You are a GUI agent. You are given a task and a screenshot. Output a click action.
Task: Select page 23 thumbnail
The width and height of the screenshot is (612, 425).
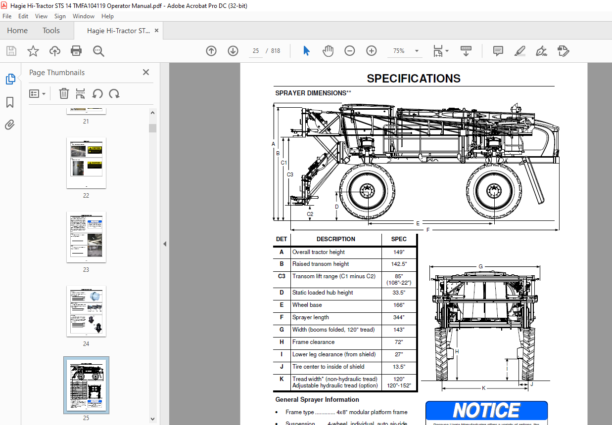(86, 237)
